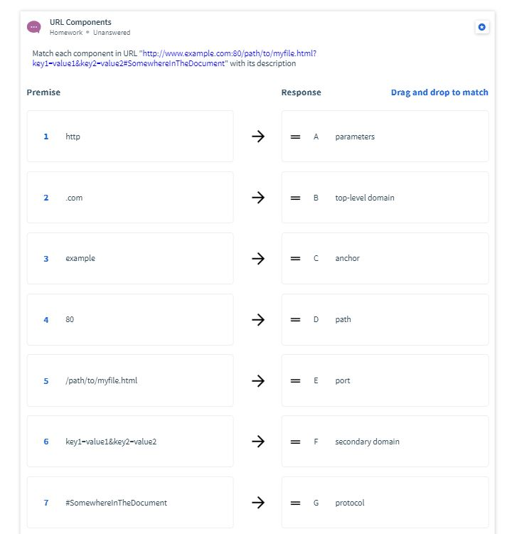Click the arrow next to #SomewhereInTheDocument
This screenshot has width=512, height=534.
258,503
